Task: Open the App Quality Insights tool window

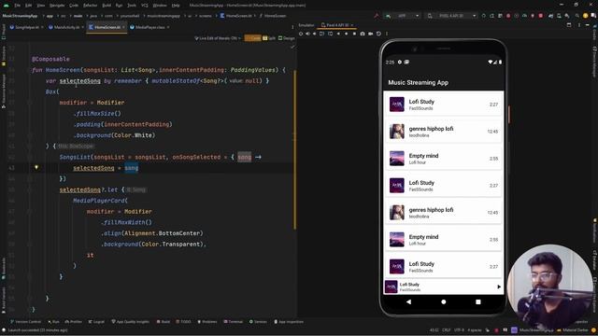Action: (x=131, y=321)
